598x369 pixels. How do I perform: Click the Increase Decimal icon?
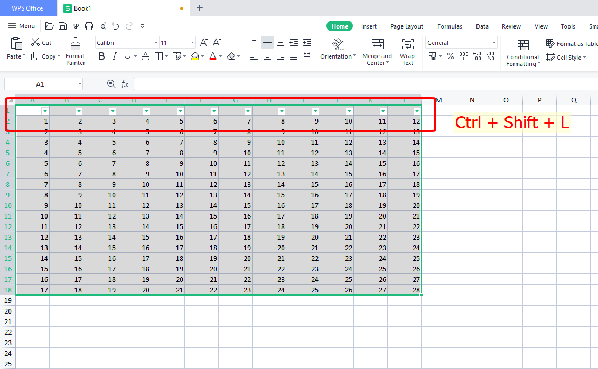point(478,55)
